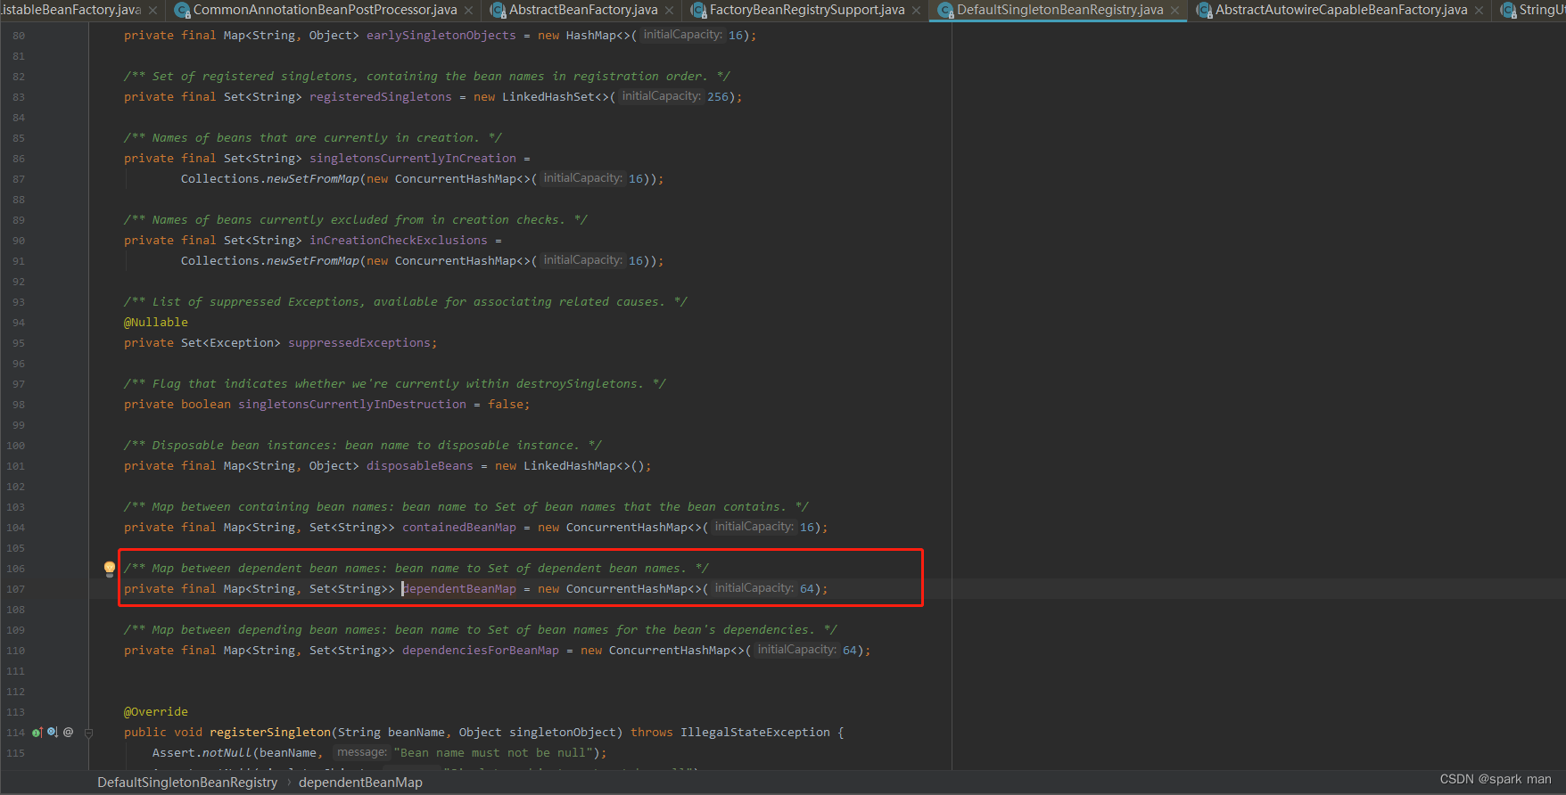1566x795 pixels.
Task: Click the registerSingleton method name
Action: pyautogui.click(x=270, y=733)
